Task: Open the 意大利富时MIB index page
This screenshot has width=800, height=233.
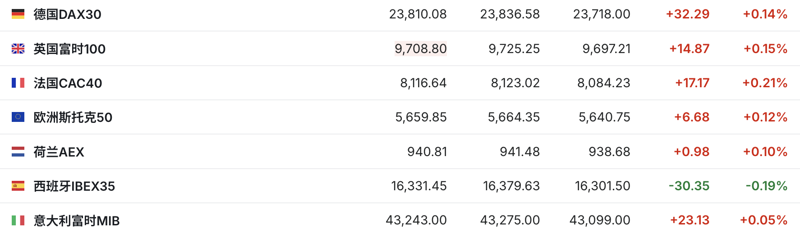Action: [77, 221]
